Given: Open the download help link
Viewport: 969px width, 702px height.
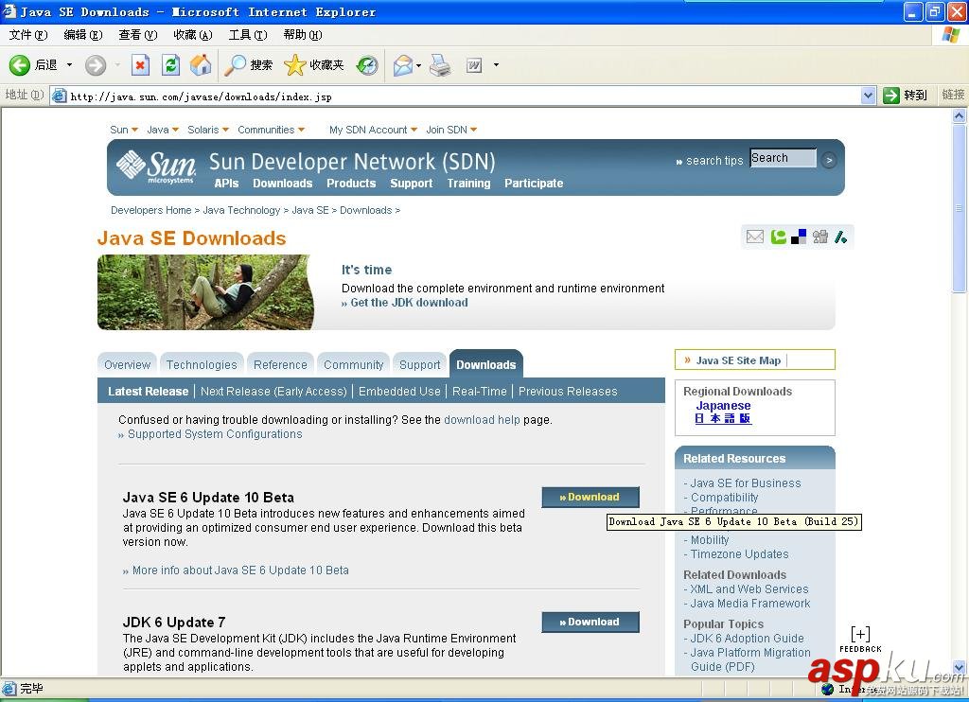Looking at the screenshot, I should 482,420.
